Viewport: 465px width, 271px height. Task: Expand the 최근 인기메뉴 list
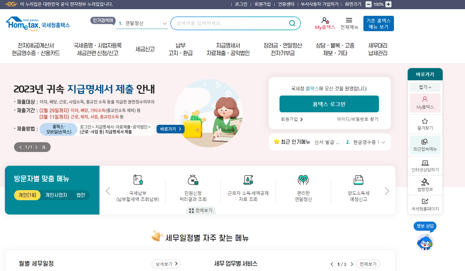[x=383, y=142]
